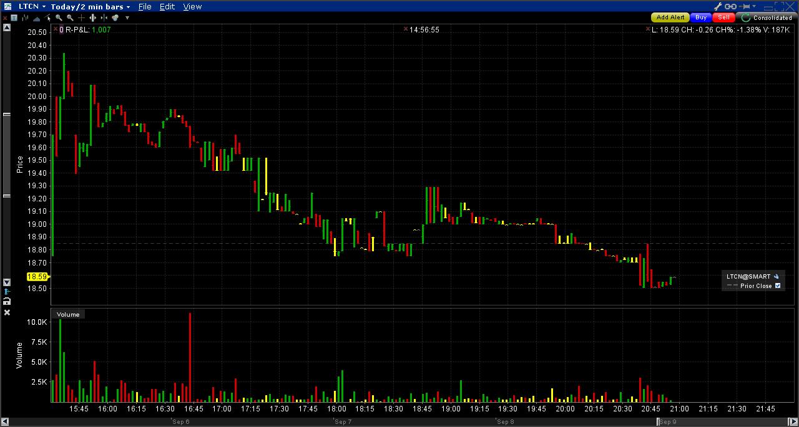The width and height of the screenshot is (799, 427).
Task: Click the R-P&L value 1,007
Action: point(101,29)
